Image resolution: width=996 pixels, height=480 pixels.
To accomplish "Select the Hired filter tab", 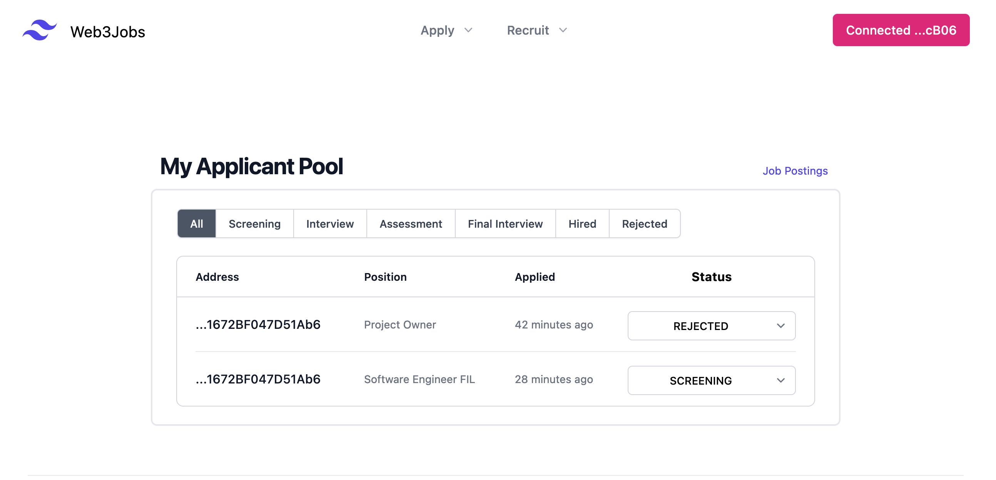I will tap(582, 223).
